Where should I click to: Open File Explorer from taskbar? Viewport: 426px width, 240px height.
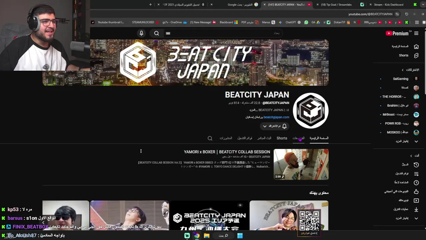pos(206,236)
